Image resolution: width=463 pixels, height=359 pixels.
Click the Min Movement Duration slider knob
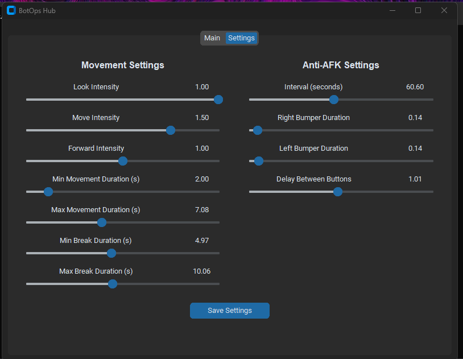48,192
